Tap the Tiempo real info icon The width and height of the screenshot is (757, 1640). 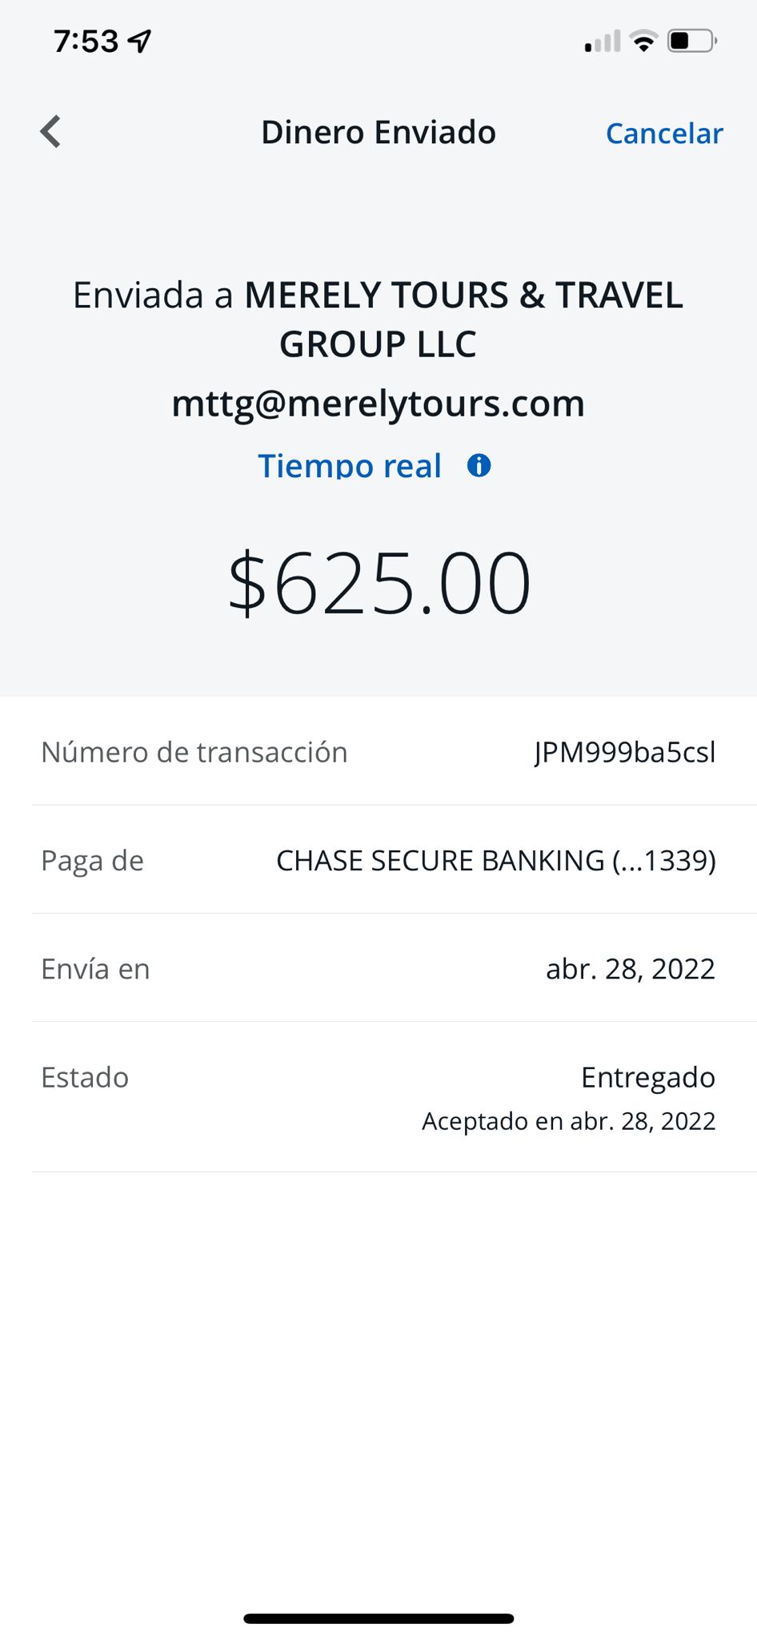coord(479,465)
